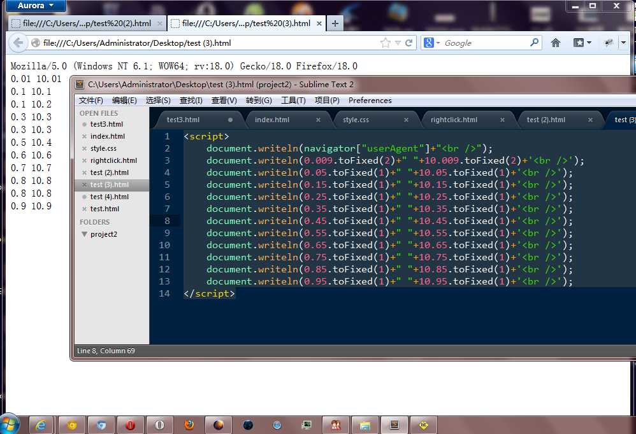Click the browser back arrow button
The height and width of the screenshot is (434, 636).
(18, 43)
